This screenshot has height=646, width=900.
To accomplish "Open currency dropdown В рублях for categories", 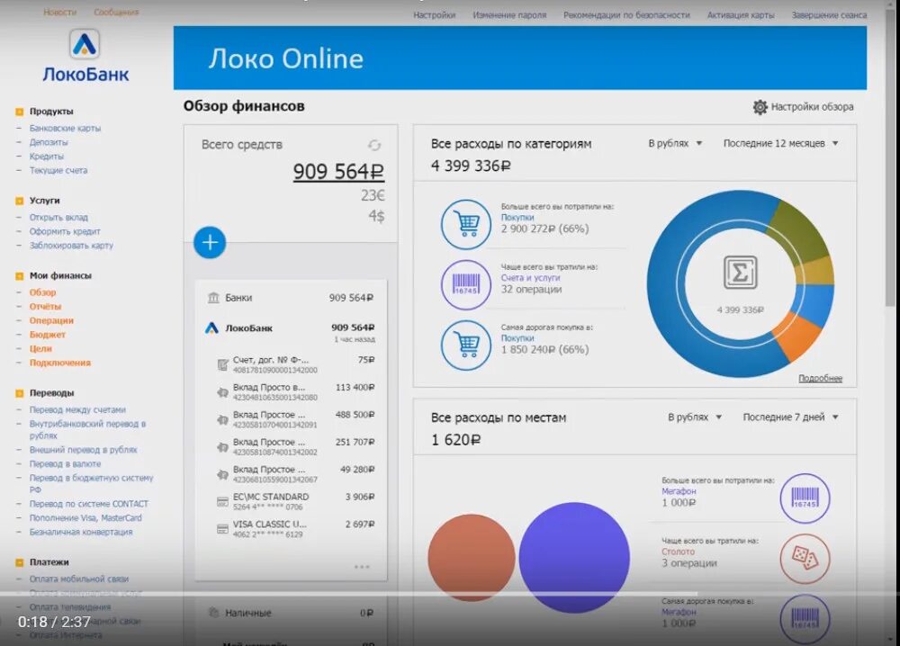I will 675,143.
